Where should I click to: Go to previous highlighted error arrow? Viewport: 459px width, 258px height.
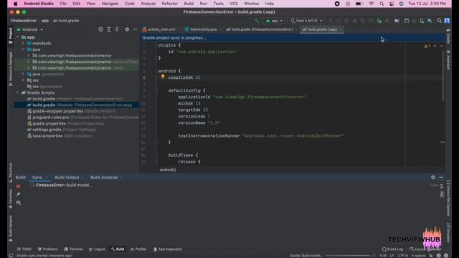(x=435, y=46)
